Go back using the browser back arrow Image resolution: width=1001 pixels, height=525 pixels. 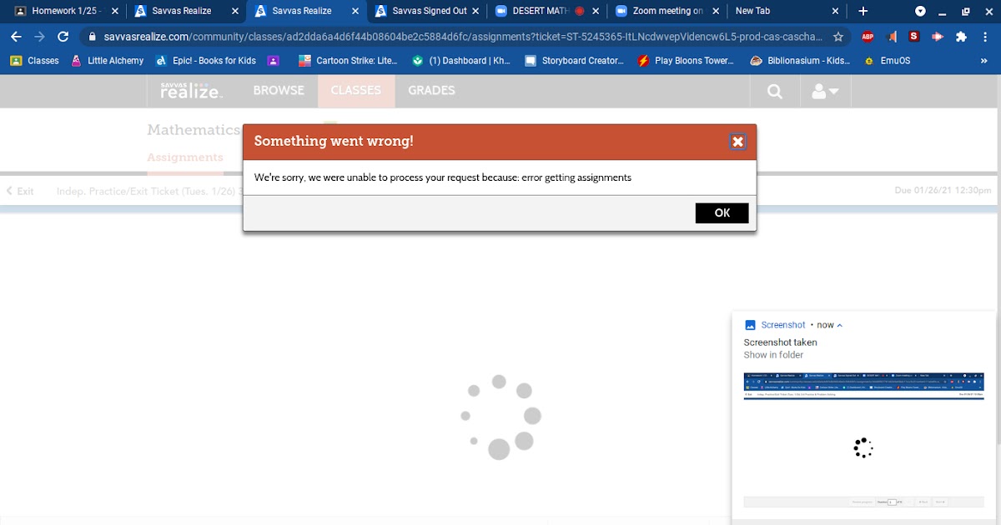coord(16,37)
